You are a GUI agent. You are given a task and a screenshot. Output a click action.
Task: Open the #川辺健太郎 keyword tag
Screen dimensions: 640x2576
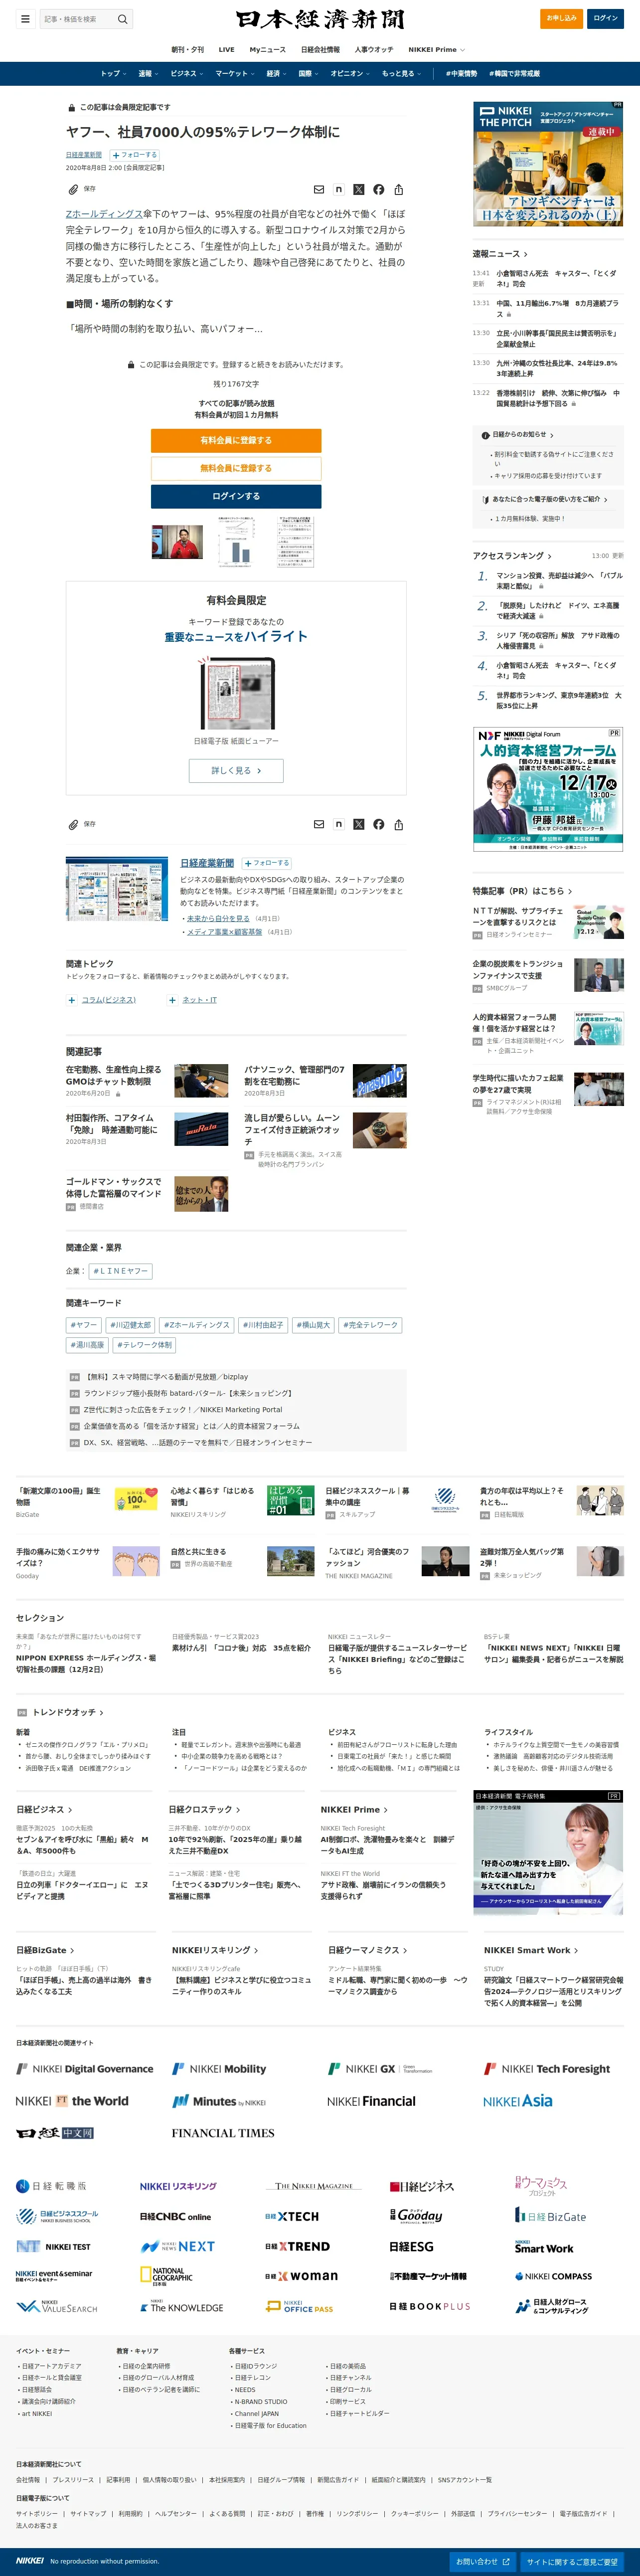[x=131, y=1325]
